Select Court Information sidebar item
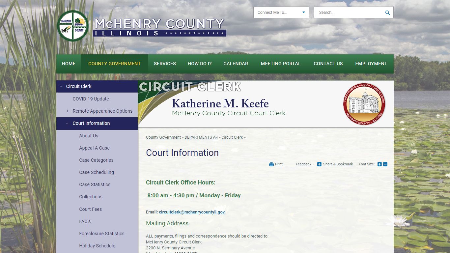The width and height of the screenshot is (450, 253). [x=91, y=123]
